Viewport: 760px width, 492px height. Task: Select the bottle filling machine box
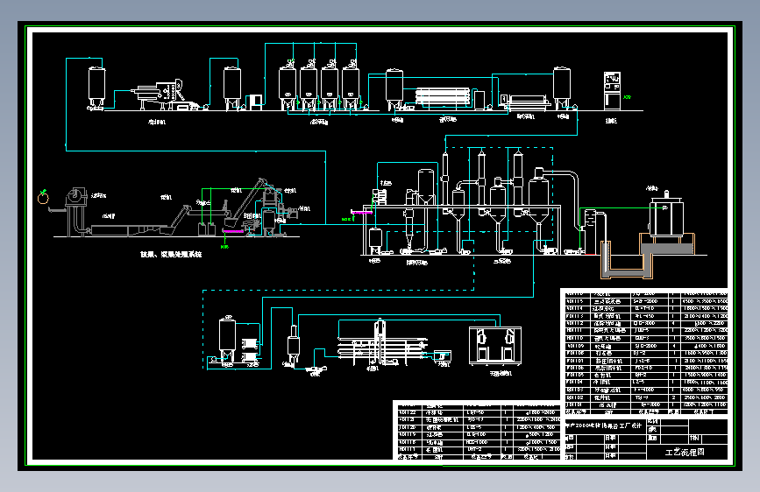tap(495, 345)
